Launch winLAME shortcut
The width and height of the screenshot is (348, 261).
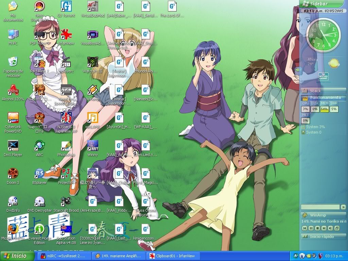coord(92,118)
